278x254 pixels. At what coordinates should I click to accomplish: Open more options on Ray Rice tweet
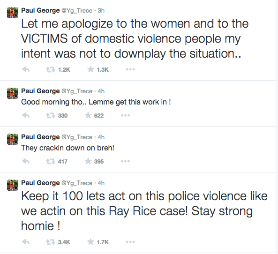tap(130, 242)
